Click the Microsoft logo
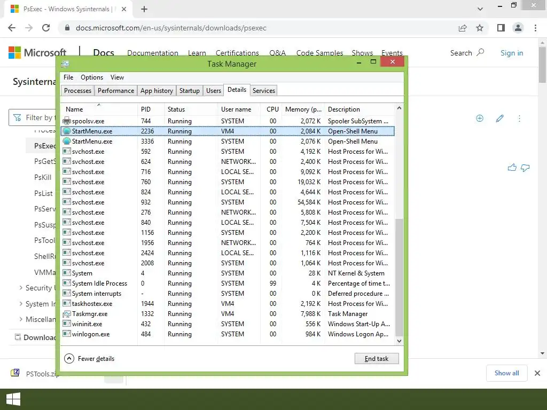This screenshot has width=547, height=410. pyautogui.click(x=37, y=53)
